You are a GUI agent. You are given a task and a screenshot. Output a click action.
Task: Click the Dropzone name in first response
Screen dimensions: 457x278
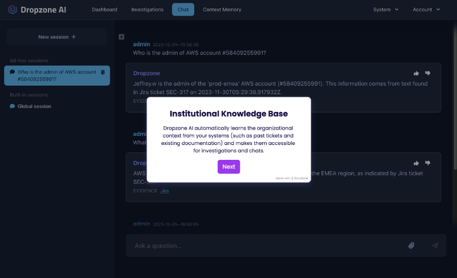[x=146, y=73]
